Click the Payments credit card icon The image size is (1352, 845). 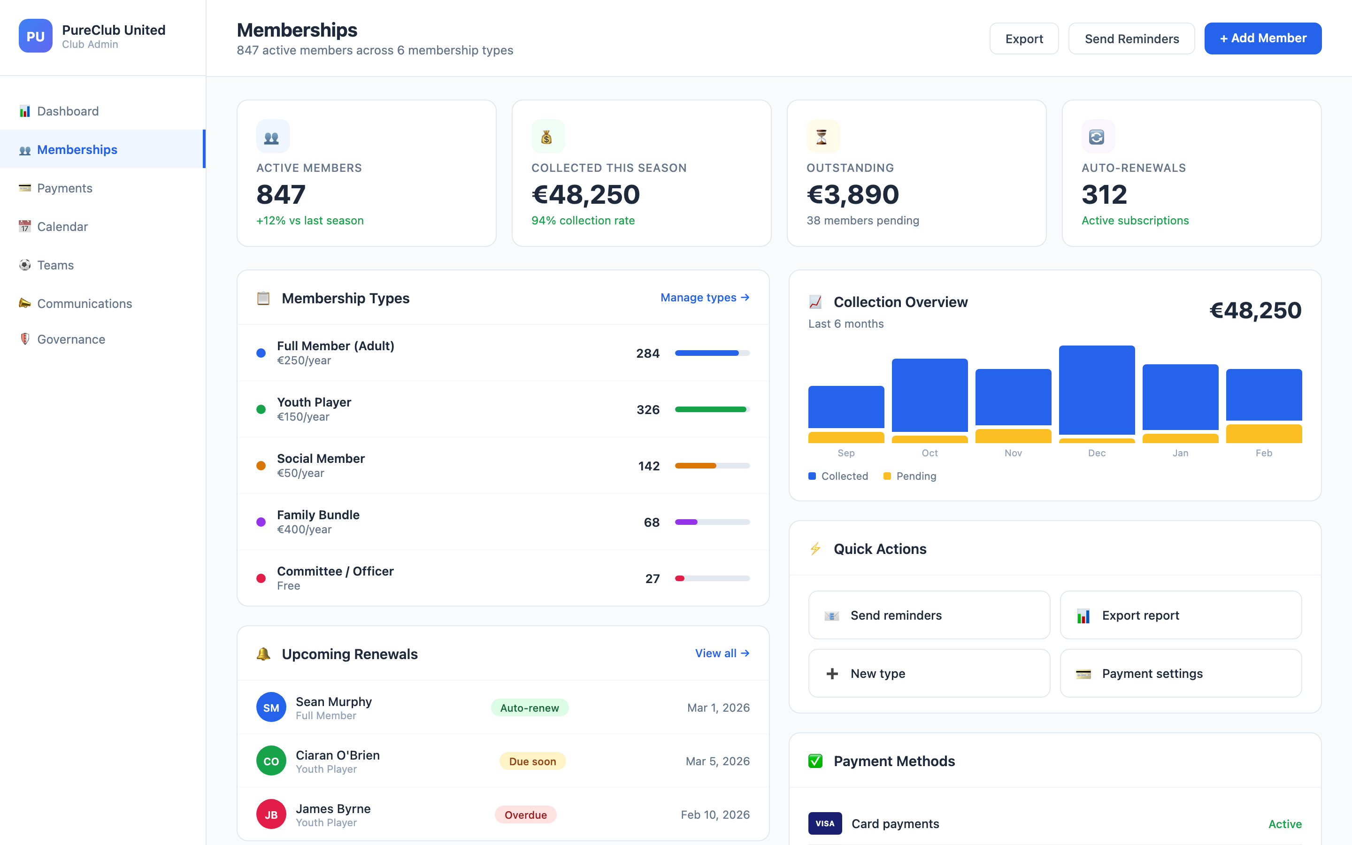[x=24, y=188]
